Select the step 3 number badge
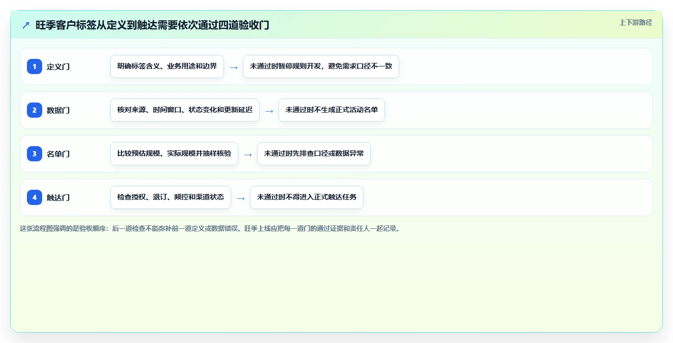This screenshot has height=343, width=673. tap(35, 154)
